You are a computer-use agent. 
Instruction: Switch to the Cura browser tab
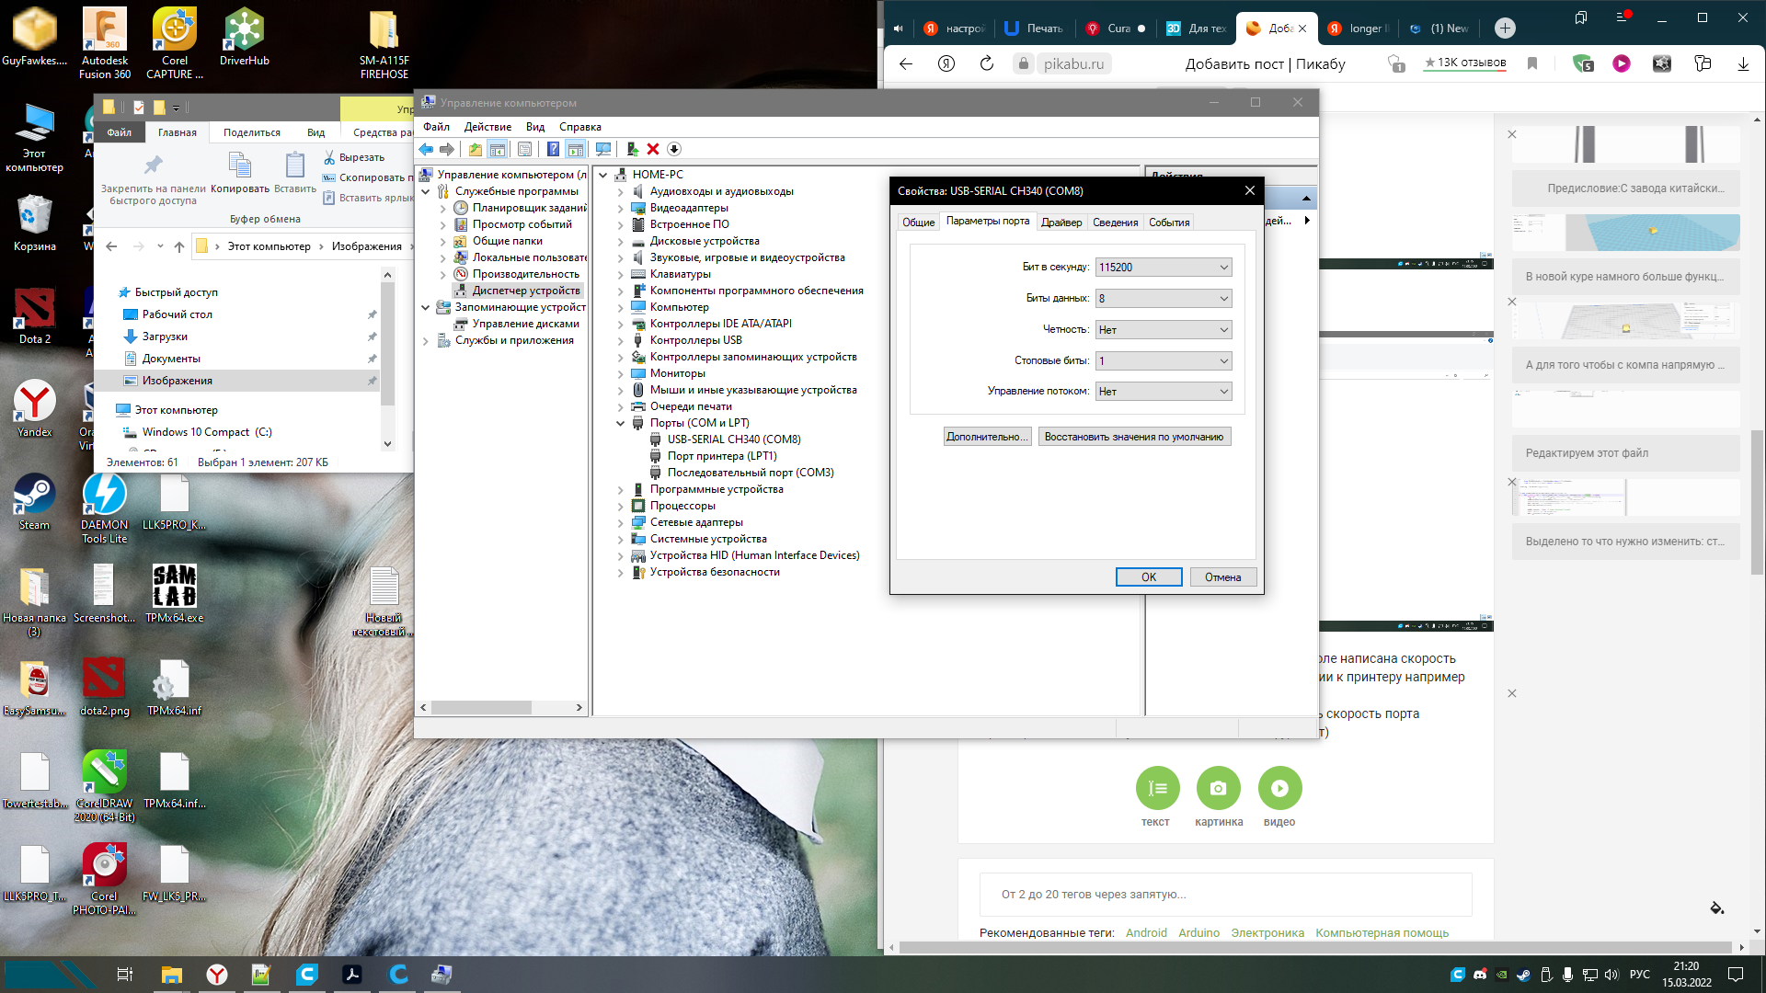point(1118,29)
